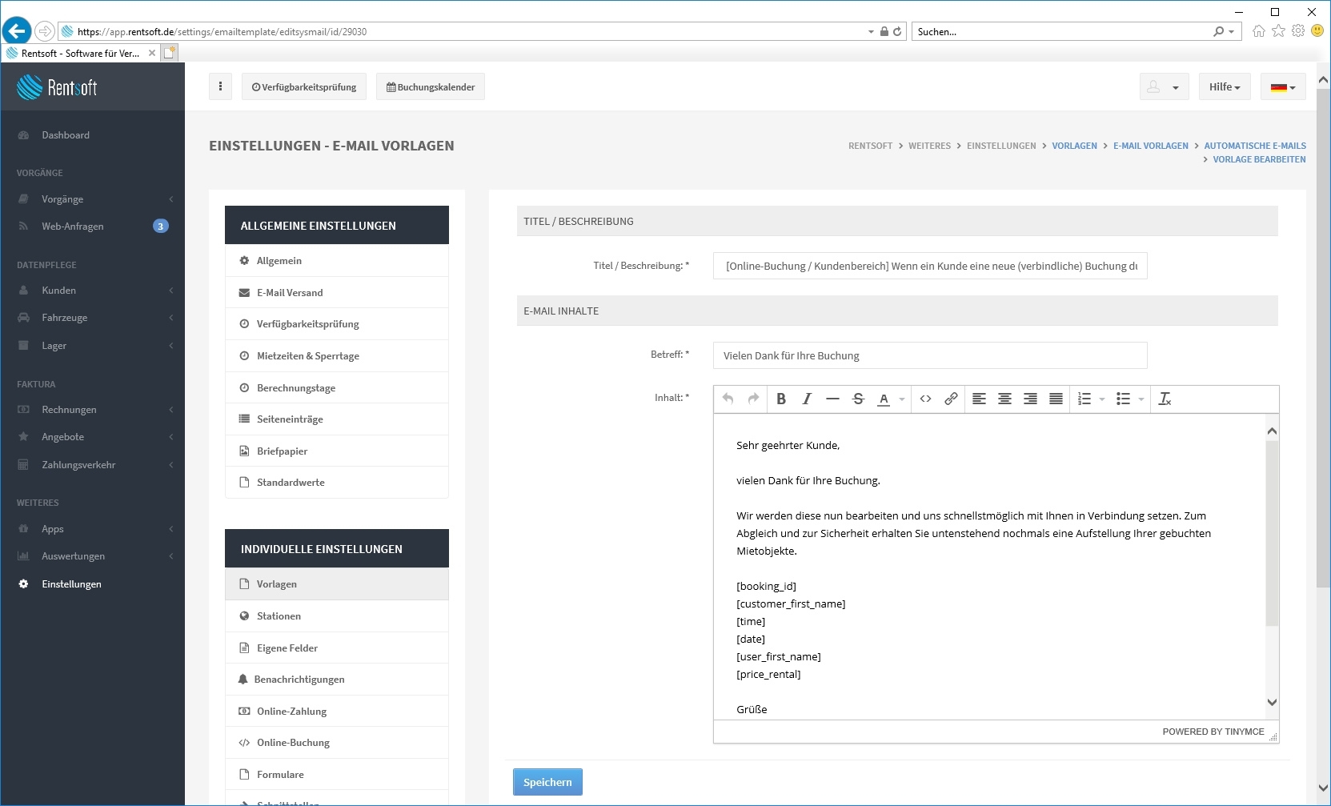
Task: Click the browser back arrow
Action: [x=17, y=31]
